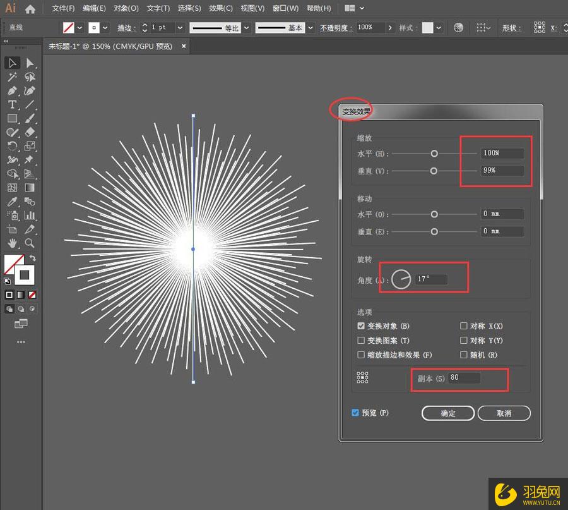
Task: Select the Magic Wand tool
Action: coord(12,77)
